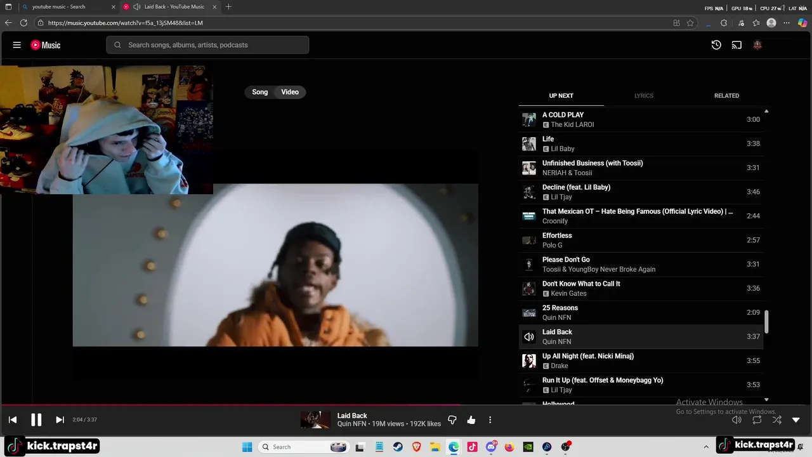Collapse the player page with the down arrow
812x457 pixels.
[x=796, y=420]
